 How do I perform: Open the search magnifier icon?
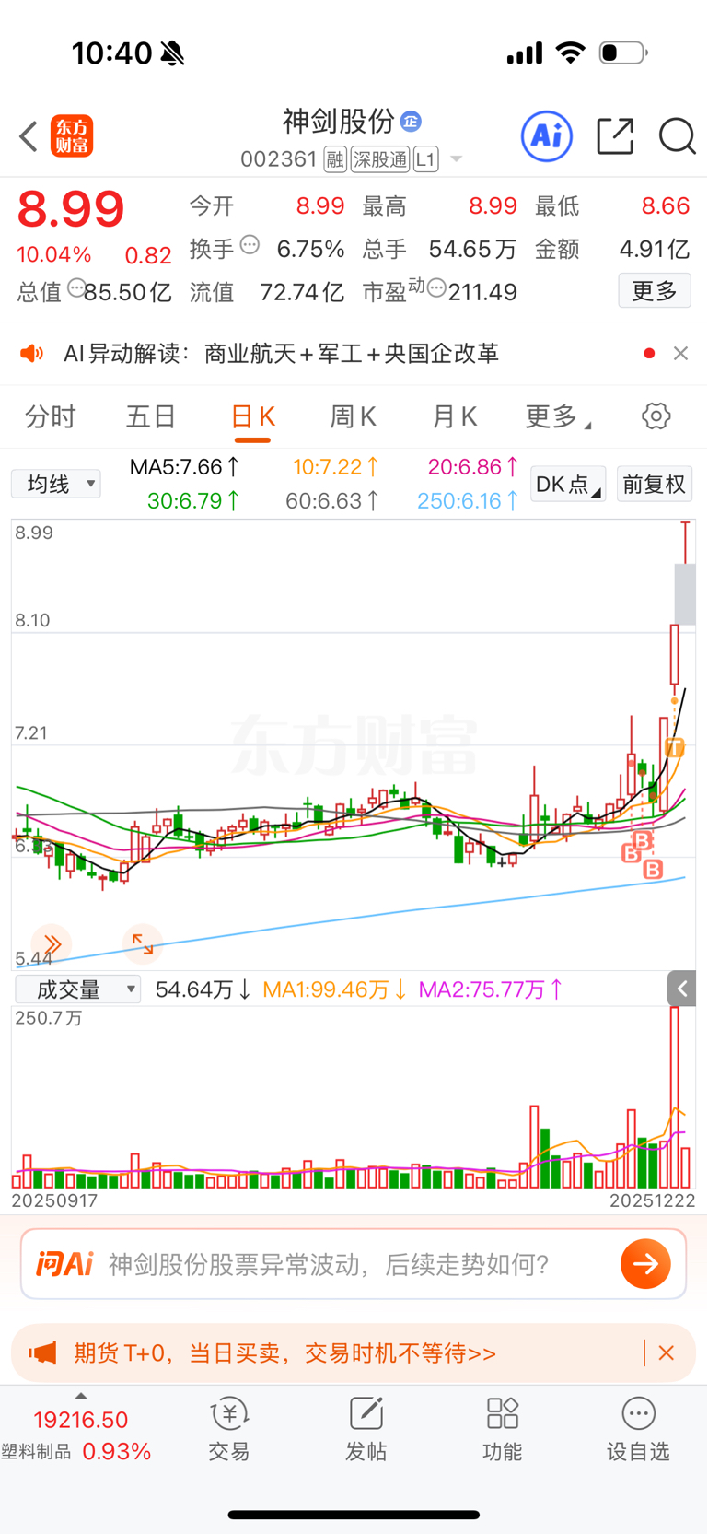pos(678,136)
